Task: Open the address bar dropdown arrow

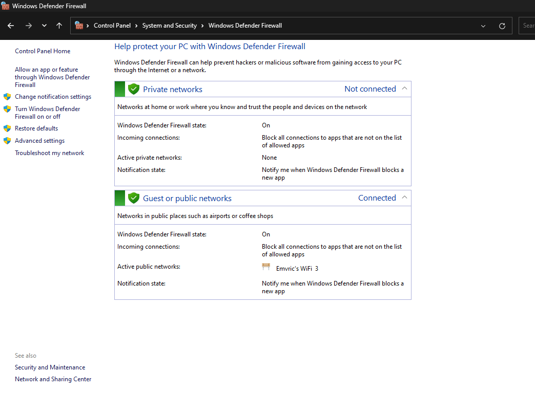Action: (x=483, y=25)
